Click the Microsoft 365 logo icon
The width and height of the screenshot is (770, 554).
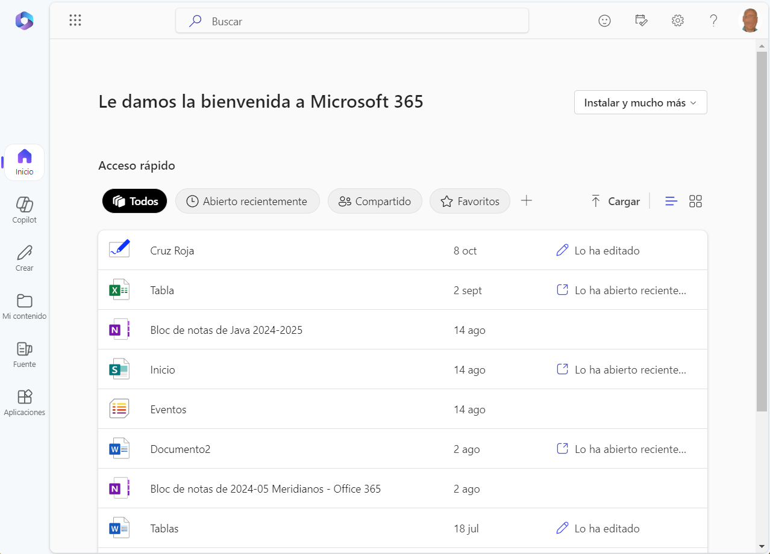[24, 21]
